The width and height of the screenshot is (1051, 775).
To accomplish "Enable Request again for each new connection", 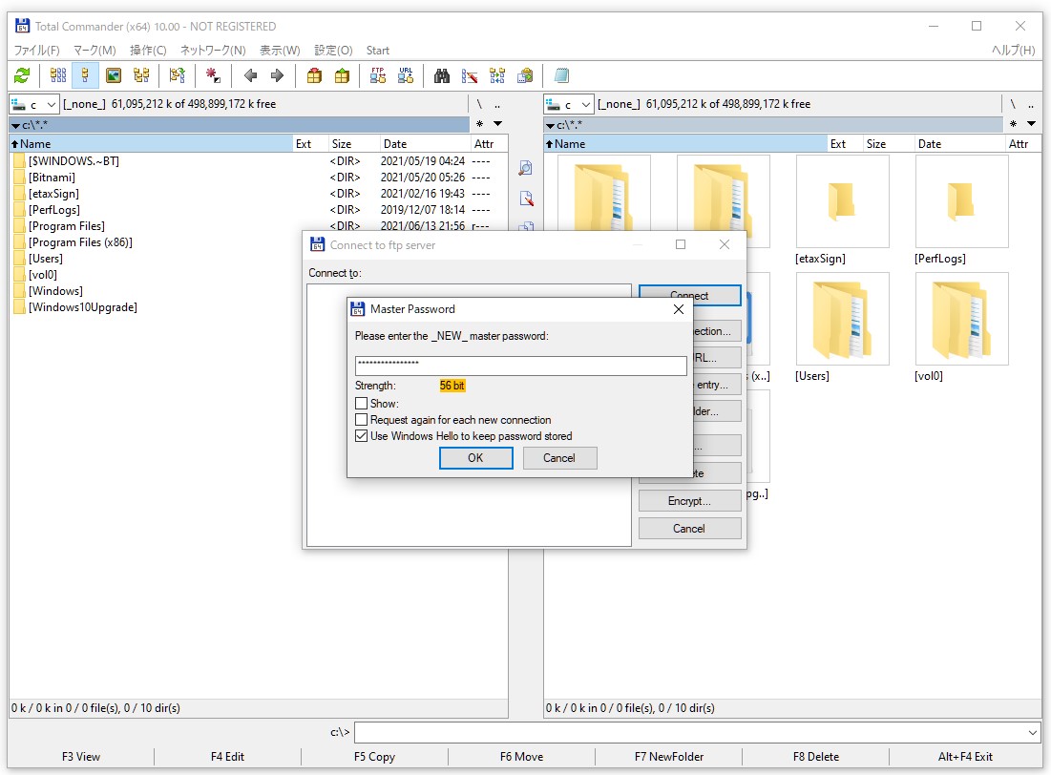I will [x=361, y=420].
